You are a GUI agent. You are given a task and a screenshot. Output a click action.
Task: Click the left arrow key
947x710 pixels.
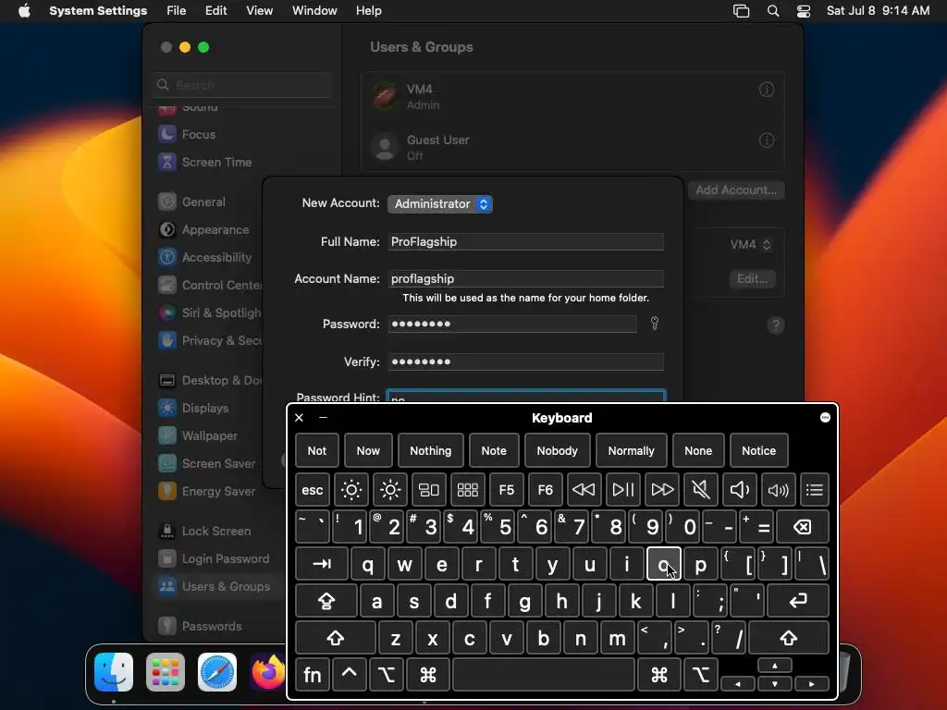point(738,684)
